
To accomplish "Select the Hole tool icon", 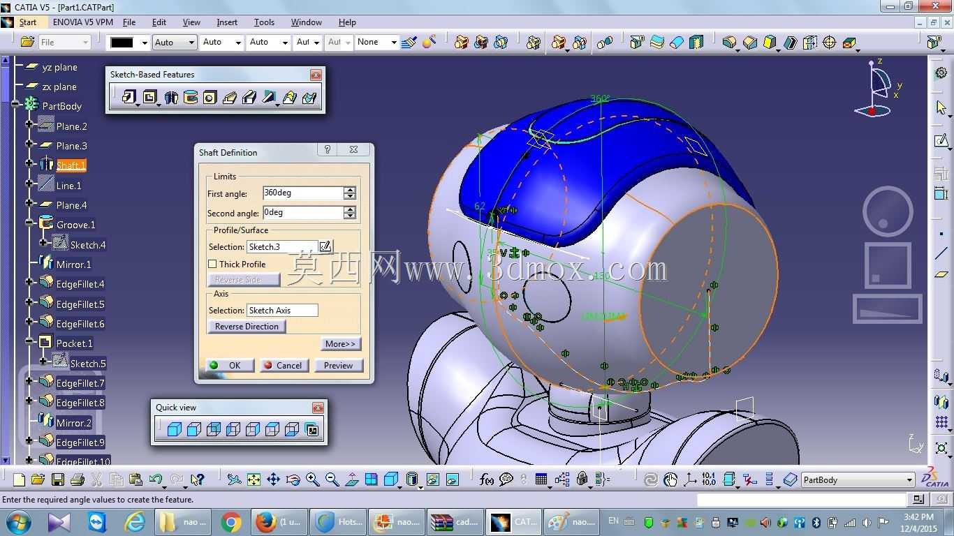I will pos(210,98).
